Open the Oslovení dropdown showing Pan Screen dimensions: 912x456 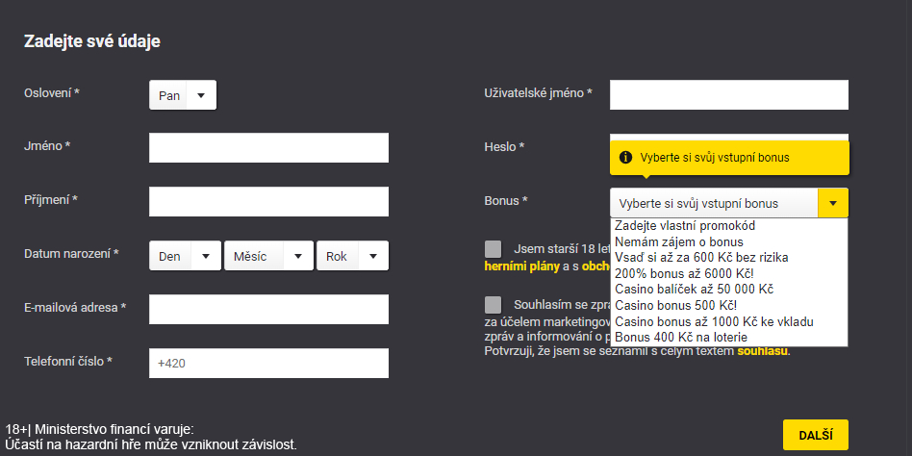(x=183, y=95)
